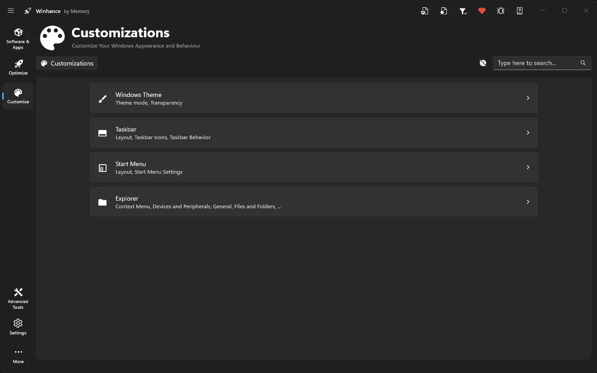The image size is (597, 373).
Task: Expand the Taskbar section chevron
Action: [528, 132]
